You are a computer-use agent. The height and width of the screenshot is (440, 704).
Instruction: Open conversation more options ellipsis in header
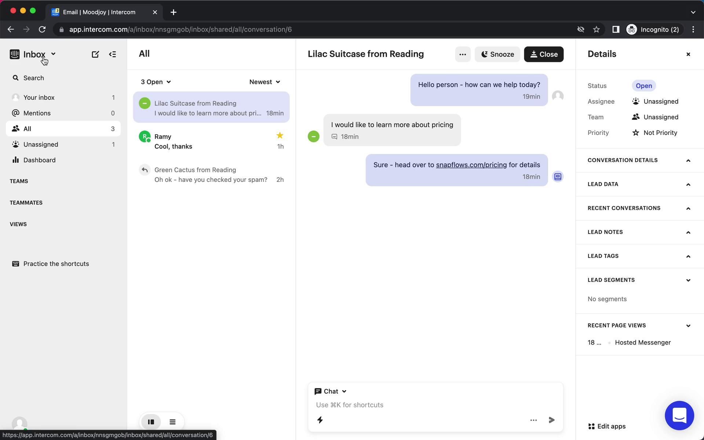(x=462, y=54)
